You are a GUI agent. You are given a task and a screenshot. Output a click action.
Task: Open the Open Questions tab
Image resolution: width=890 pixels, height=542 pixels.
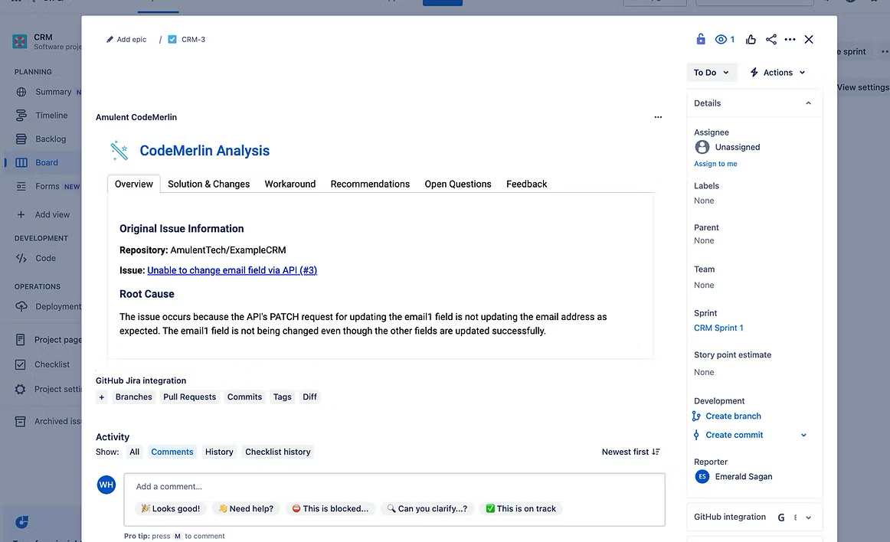458,184
